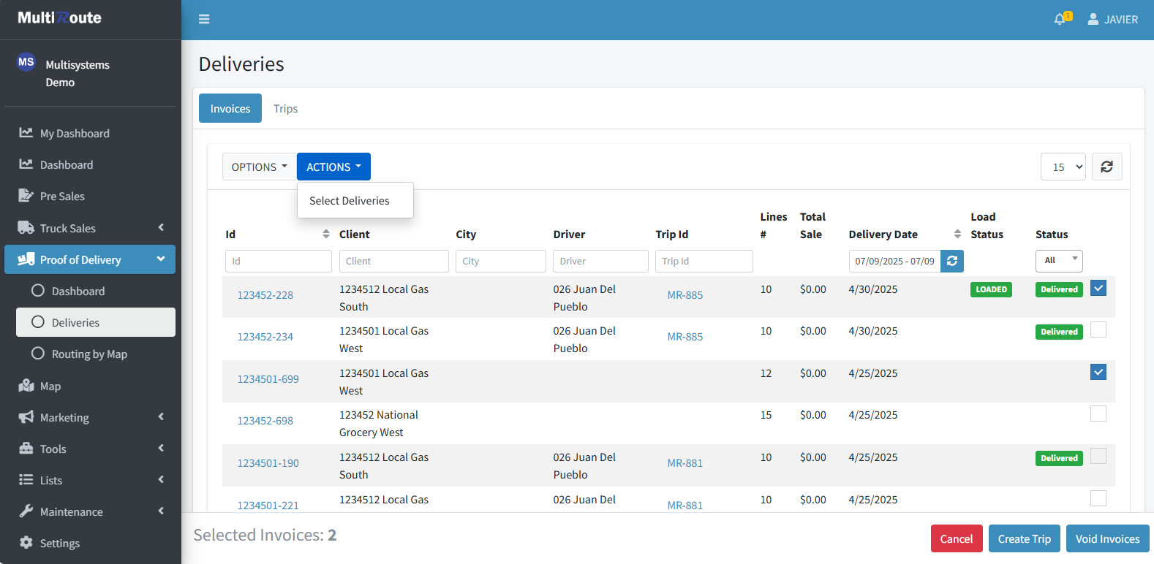Click the Client filter input field
This screenshot has height=564, width=1154.
[x=393, y=261]
